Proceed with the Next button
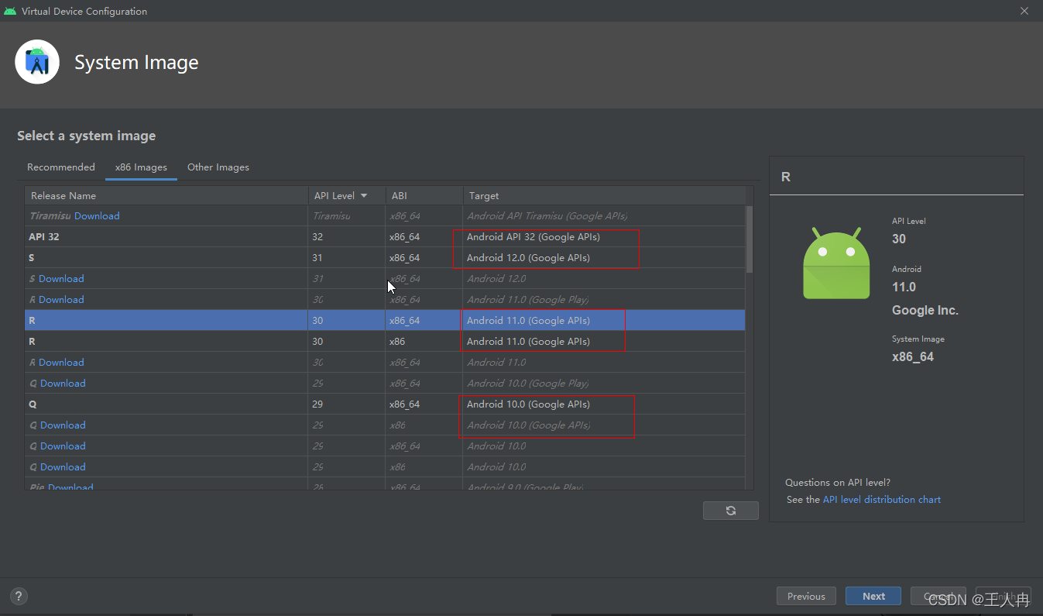The image size is (1043, 616). point(873,596)
